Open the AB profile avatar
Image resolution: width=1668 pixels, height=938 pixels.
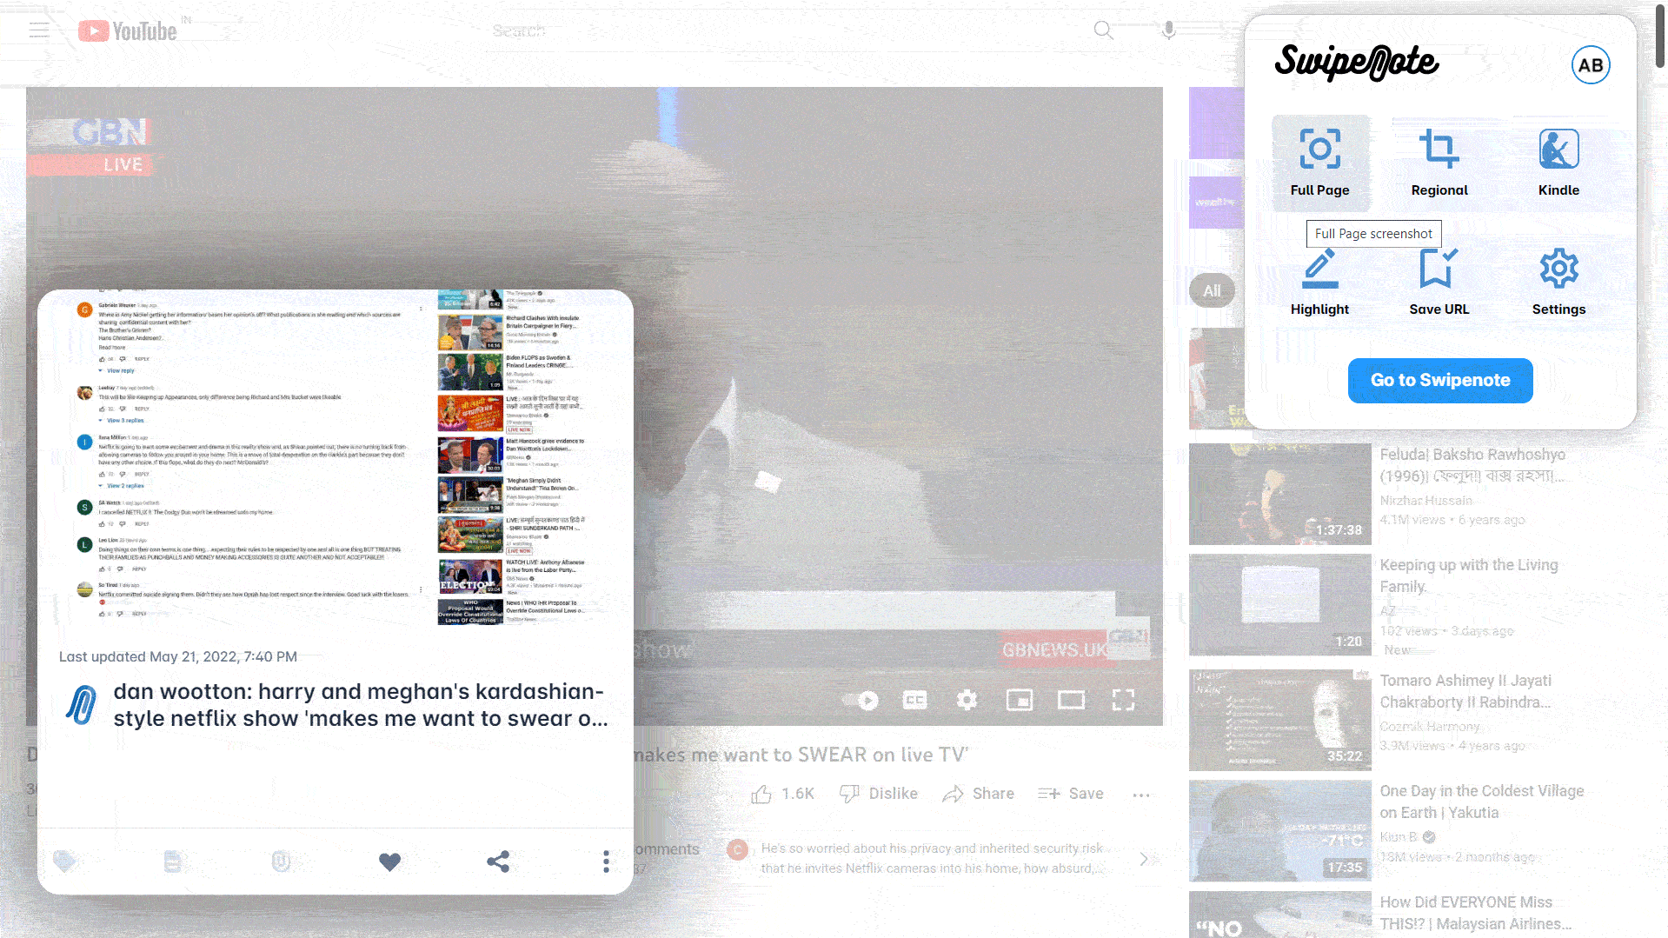pyautogui.click(x=1591, y=65)
